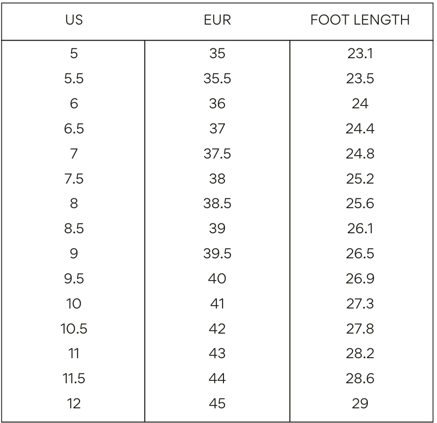Click US size 11.5 cell
This screenshot has width=437, height=423.
pos(74,379)
